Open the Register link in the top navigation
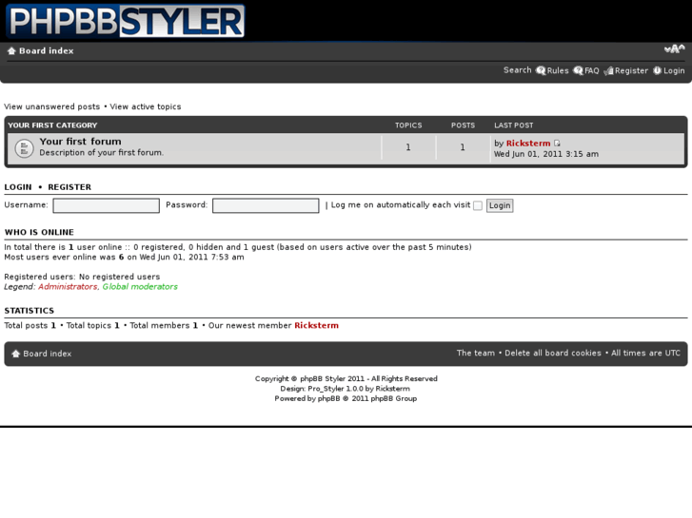Screen dimensions: 692x518 [x=631, y=70]
